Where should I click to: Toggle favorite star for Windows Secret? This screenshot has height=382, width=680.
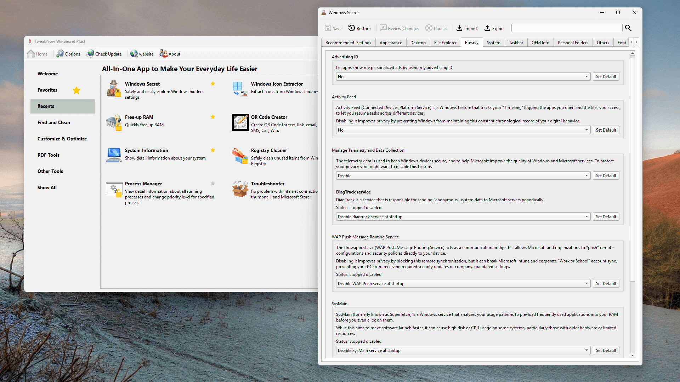[x=213, y=84]
